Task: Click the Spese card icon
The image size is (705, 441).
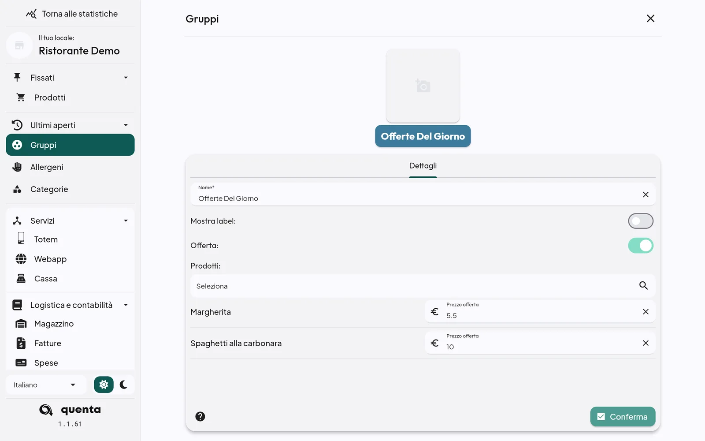Action: 21,363
